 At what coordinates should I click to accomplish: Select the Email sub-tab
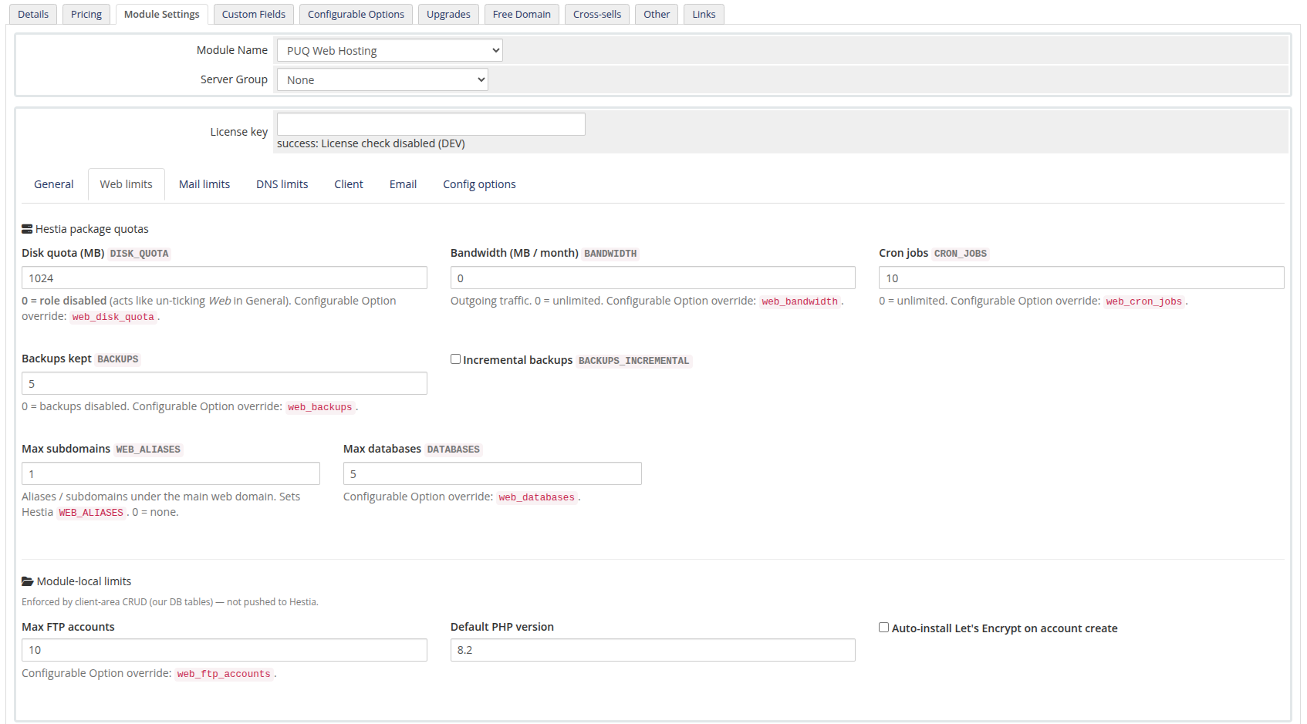[x=403, y=184]
